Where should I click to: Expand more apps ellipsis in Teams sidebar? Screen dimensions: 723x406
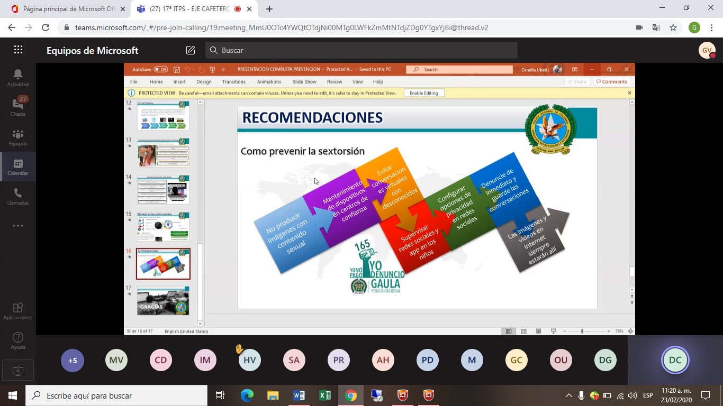(18, 226)
